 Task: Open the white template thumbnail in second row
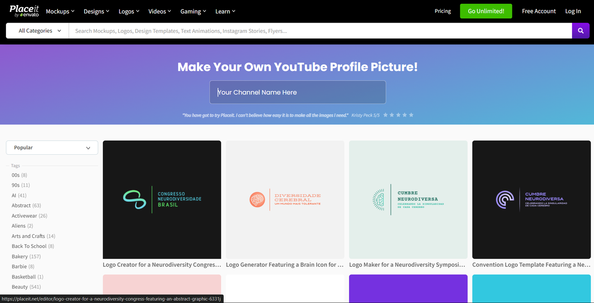point(285,289)
